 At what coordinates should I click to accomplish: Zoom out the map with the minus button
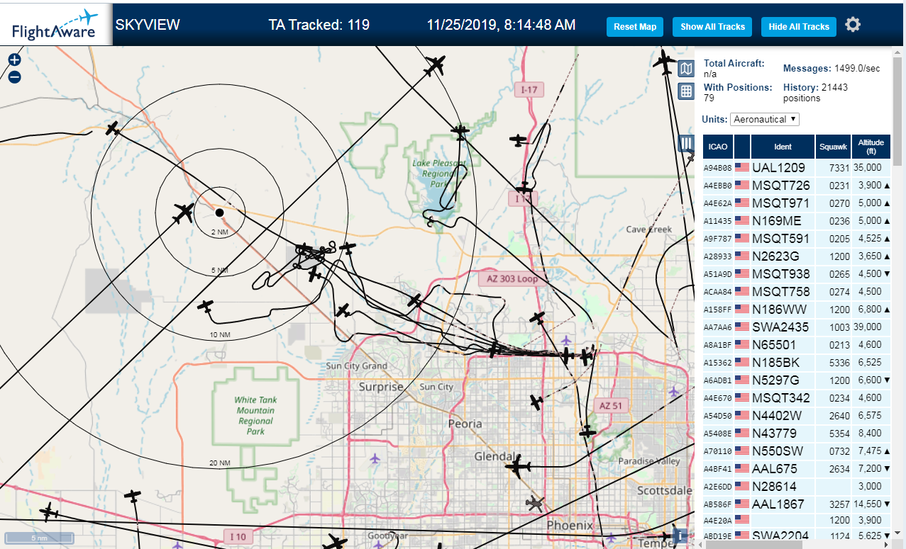pyautogui.click(x=15, y=77)
